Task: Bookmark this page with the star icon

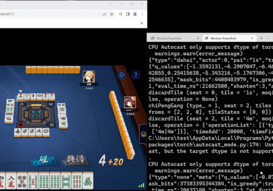Action: tap(112, 14)
